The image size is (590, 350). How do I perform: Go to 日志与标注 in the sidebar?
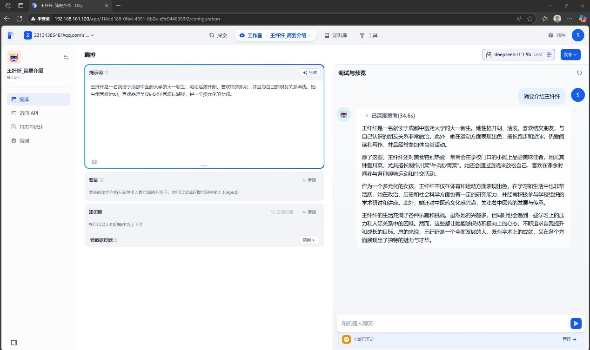(31, 127)
